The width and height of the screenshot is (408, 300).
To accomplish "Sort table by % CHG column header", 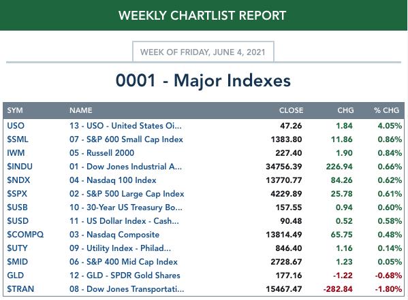I will (386, 110).
